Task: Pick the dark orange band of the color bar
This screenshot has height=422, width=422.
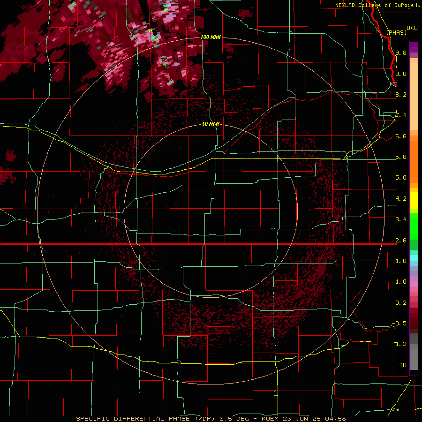Action: point(414,159)
